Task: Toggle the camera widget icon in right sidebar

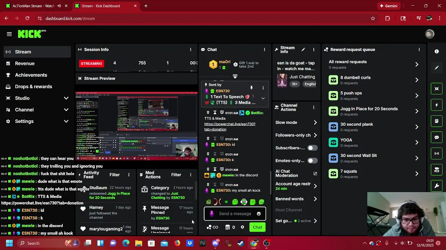Action: click(x=437, y=170)
